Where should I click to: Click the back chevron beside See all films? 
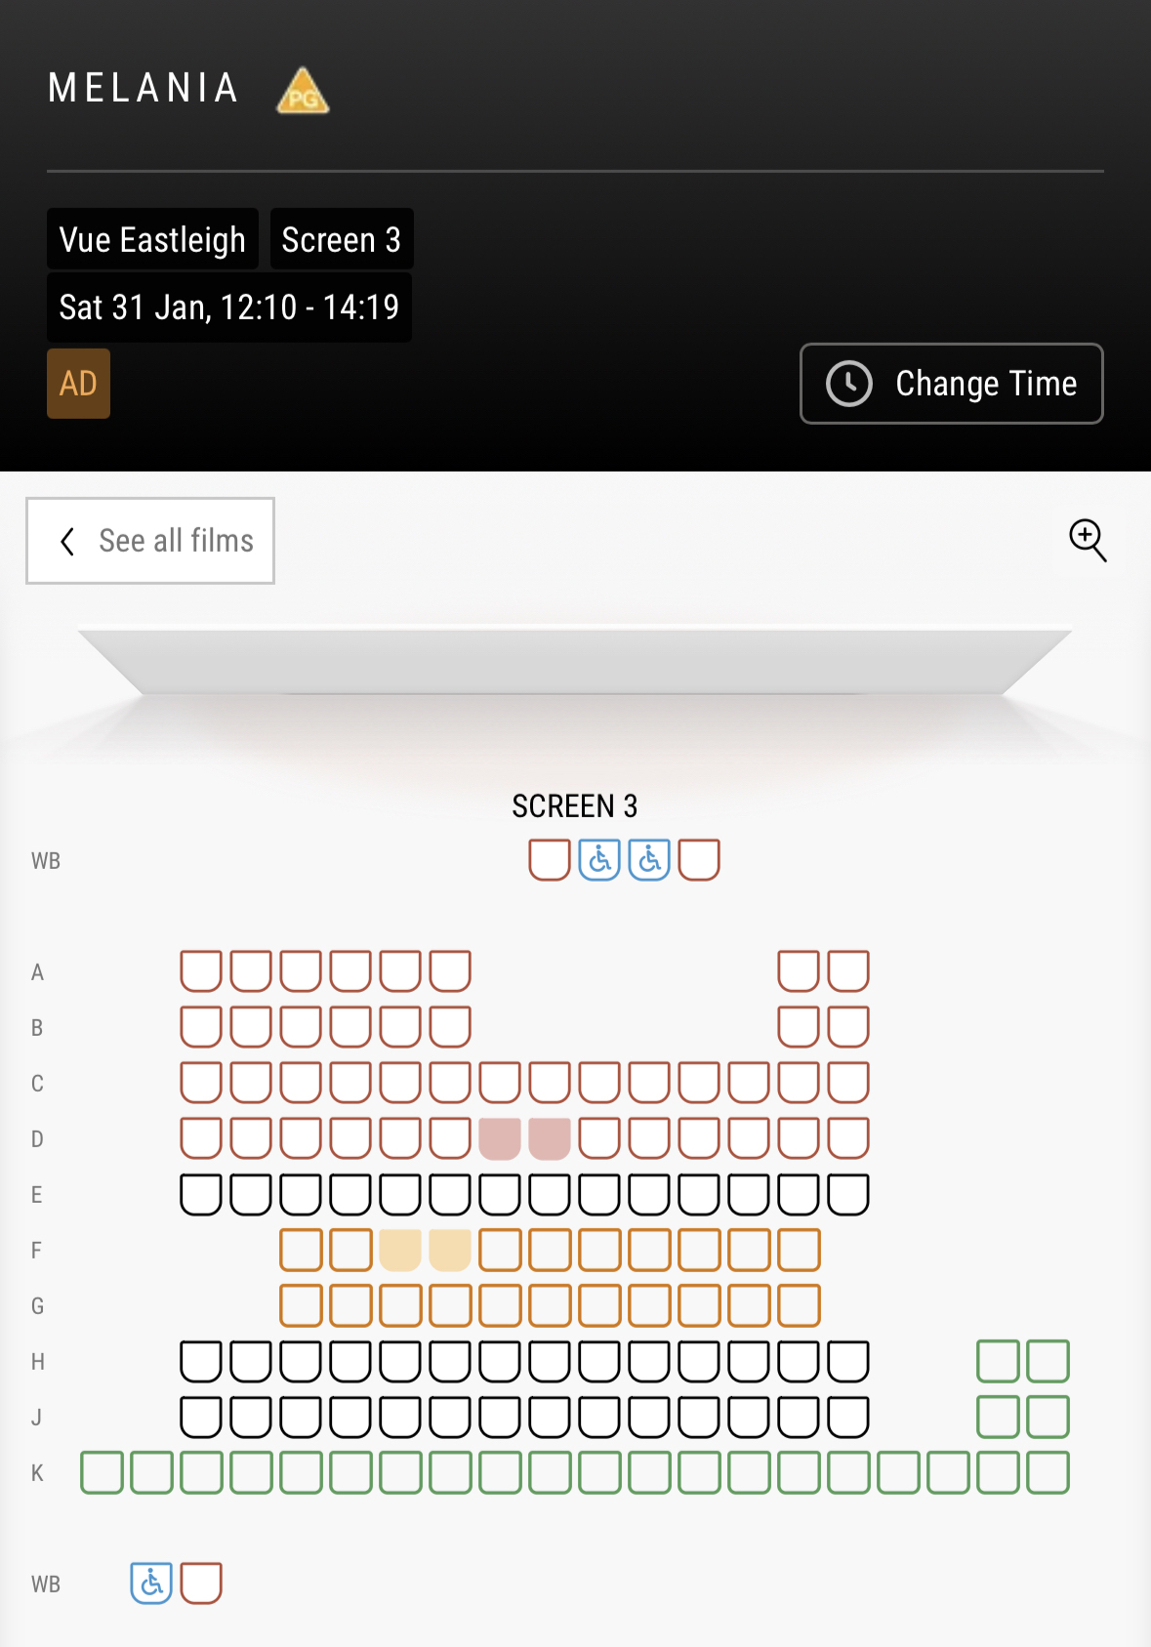(67, 542)
